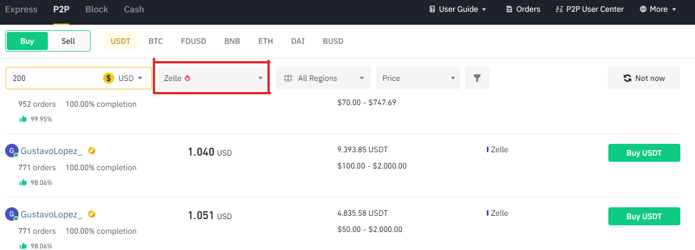Select the FDUSD coin tab
Screen dimensions: 695x250
194,41
